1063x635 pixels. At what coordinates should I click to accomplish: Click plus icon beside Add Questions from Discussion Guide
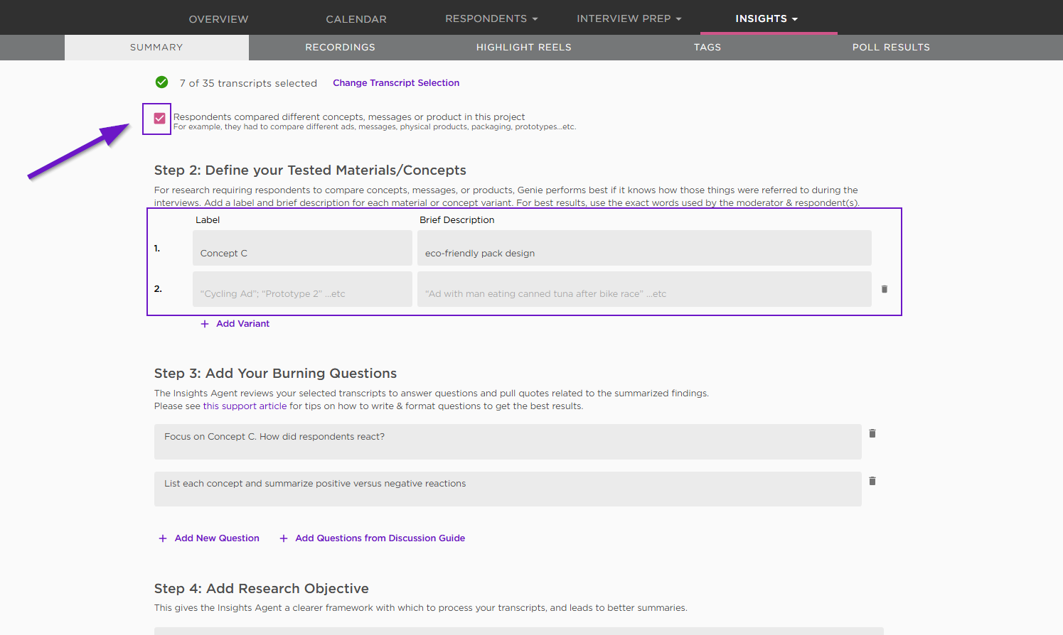point(284,538)
